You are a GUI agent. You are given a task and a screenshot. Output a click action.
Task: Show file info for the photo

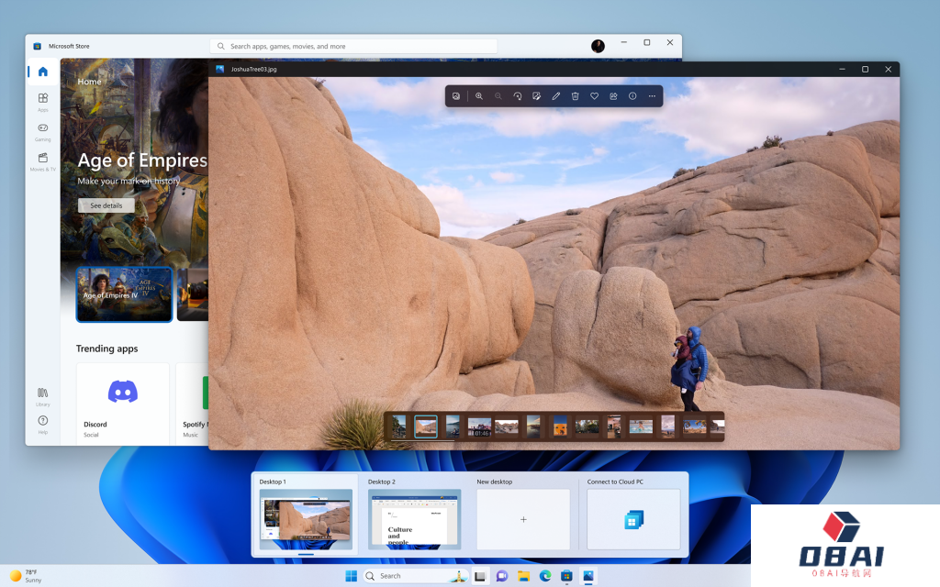pos(632,96)
